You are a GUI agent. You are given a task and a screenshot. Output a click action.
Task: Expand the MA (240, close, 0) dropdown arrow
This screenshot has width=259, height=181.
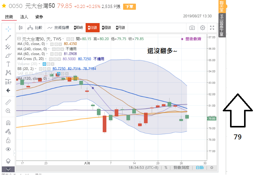tap(49, 49)
